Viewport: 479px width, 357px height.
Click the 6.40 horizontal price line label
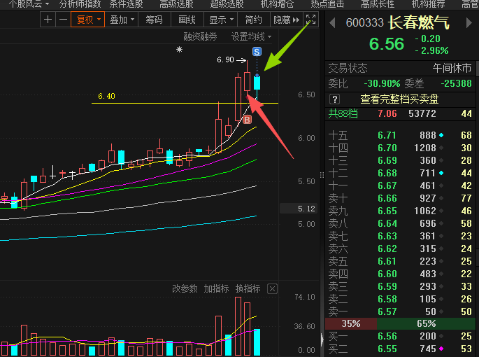coord(106,96)
